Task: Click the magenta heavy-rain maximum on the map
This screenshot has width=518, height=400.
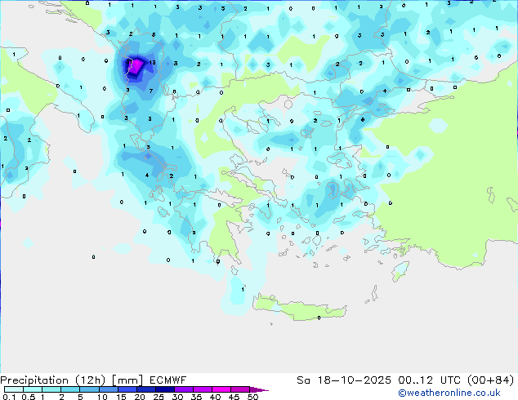Action: (136, 67)
